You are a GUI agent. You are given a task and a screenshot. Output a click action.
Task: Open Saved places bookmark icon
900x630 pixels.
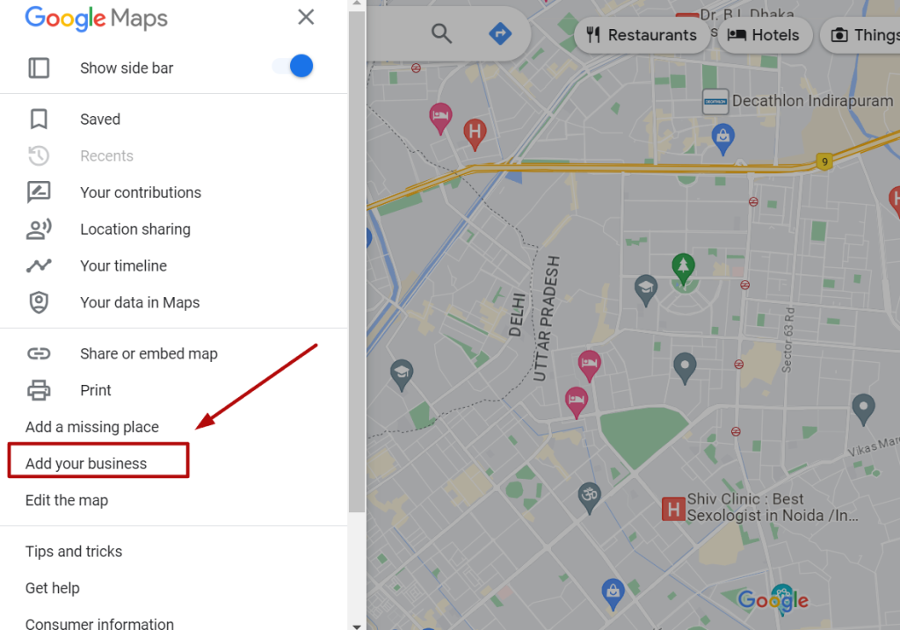[x=39, y=119]
